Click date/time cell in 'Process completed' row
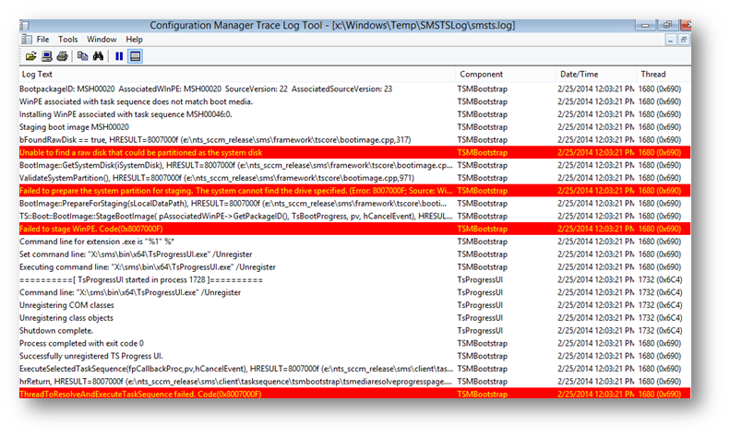The width and height of the screenshot is (730, 437). click(596, 343)
